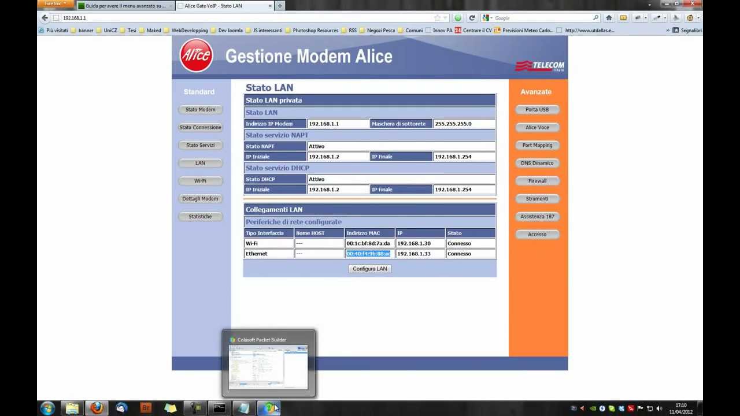Click the Alice logo in the header
Screen dimensions: 740x416
pos(196,55)
